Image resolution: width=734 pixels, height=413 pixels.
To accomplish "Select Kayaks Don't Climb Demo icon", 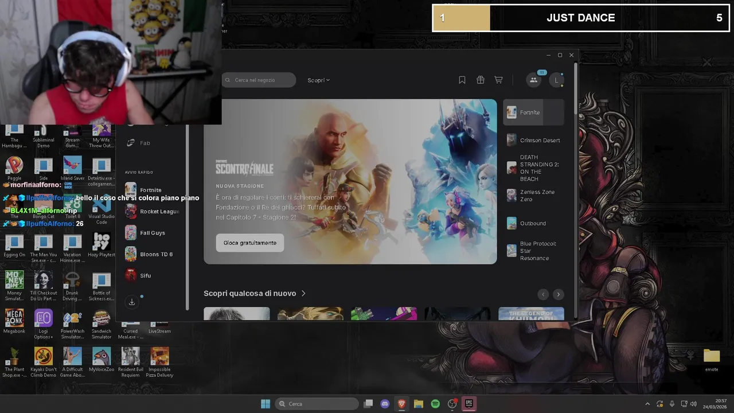I will (44, 362).
